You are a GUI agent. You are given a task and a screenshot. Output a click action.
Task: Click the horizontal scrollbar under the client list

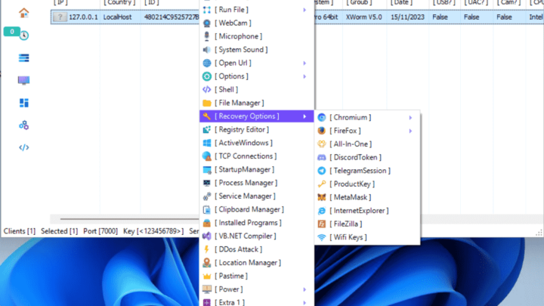(x=129, y=219)
